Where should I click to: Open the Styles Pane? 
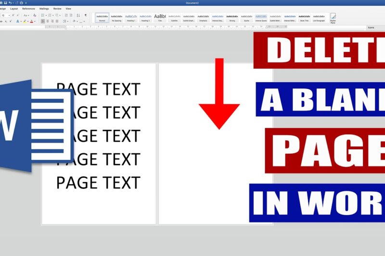[333, 18]
